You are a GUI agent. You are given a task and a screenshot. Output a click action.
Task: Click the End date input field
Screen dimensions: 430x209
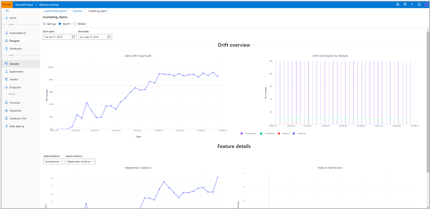pyautogui.click(x=95, y=37)
